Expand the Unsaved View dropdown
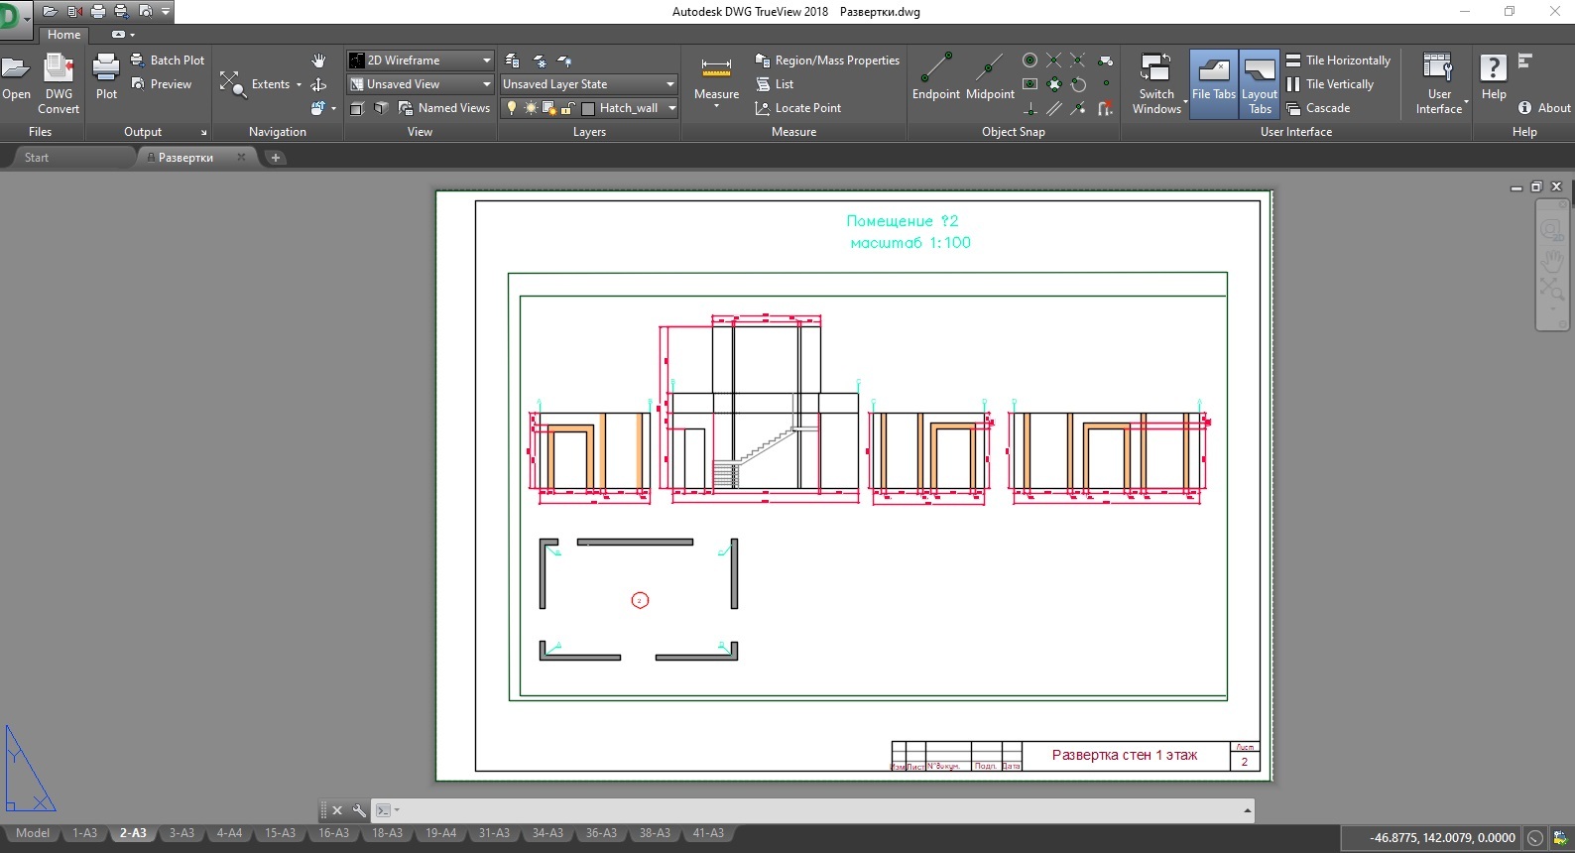This screenshot has height=853, width=1575. click(x=486, y=84)
